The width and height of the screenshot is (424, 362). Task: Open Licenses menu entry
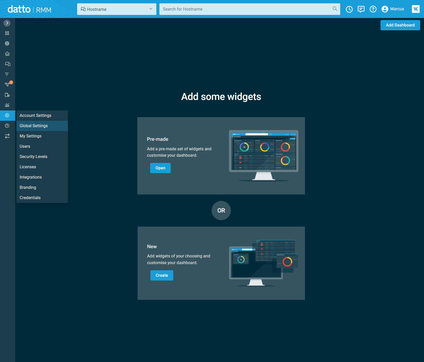[42, 167]
